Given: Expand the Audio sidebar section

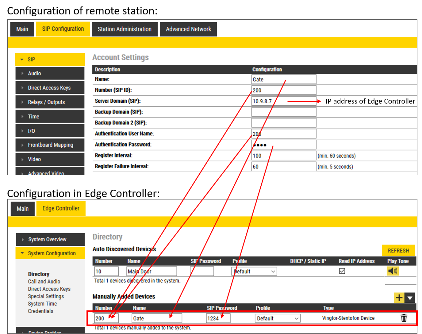Looking at the screenshot, I should [50, 74].
